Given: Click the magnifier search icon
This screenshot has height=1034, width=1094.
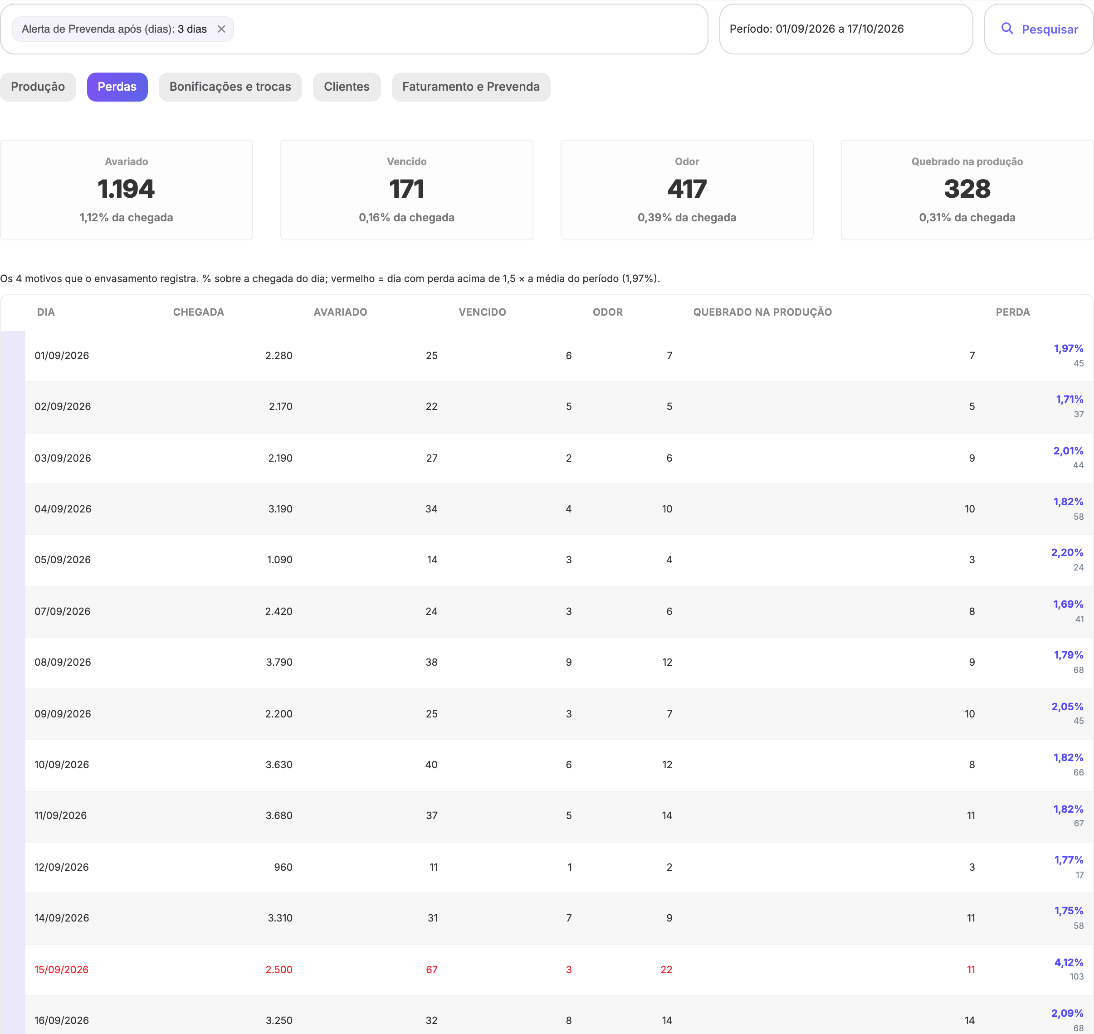Looking at the screenshot, I should [x=1007, y=29].
